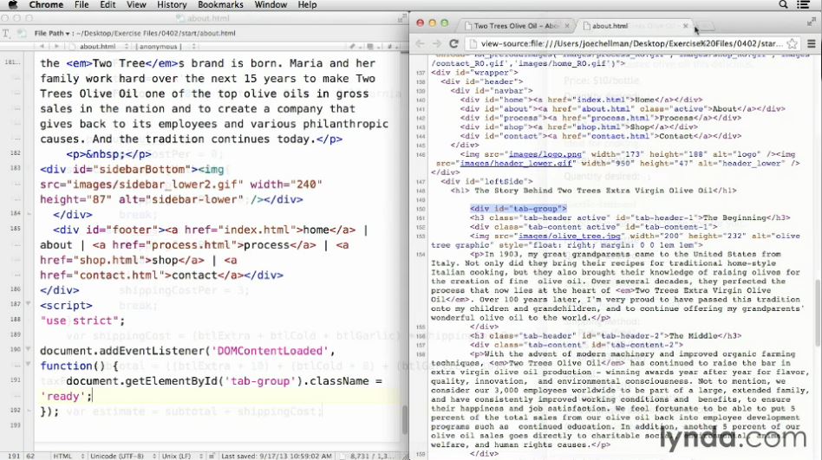Open the text options T icon
The width and height of the screenshot is (822, 460).
click(x=6, y=33)
